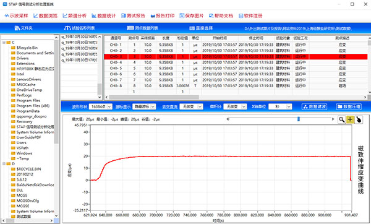Open the 波形形状 16384点 dropdown
Image resolution: width=371 pixels, height=224 pixels.
(101, 107)
